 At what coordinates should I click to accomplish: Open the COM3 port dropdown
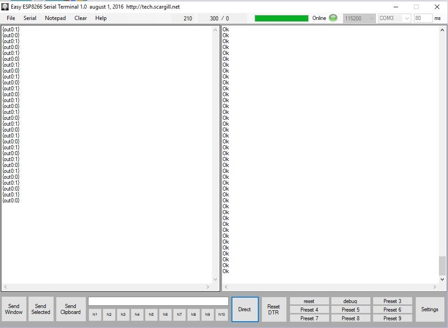[x=394, y=18]
